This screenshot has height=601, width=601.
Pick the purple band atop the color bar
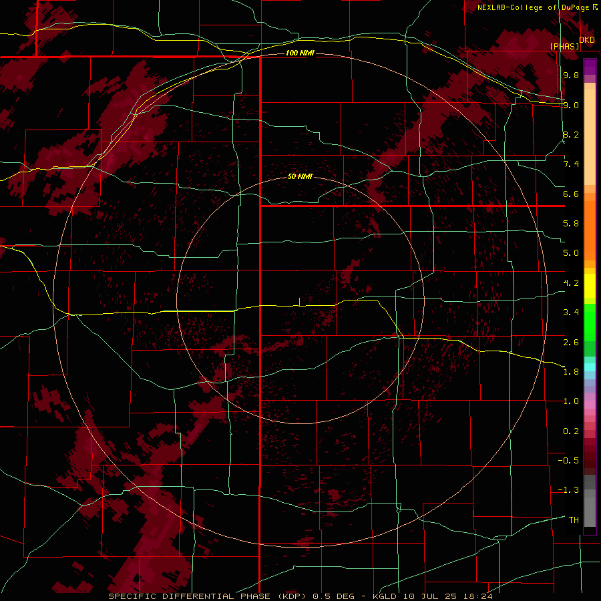pyautogui.click(x=590, y=67)
